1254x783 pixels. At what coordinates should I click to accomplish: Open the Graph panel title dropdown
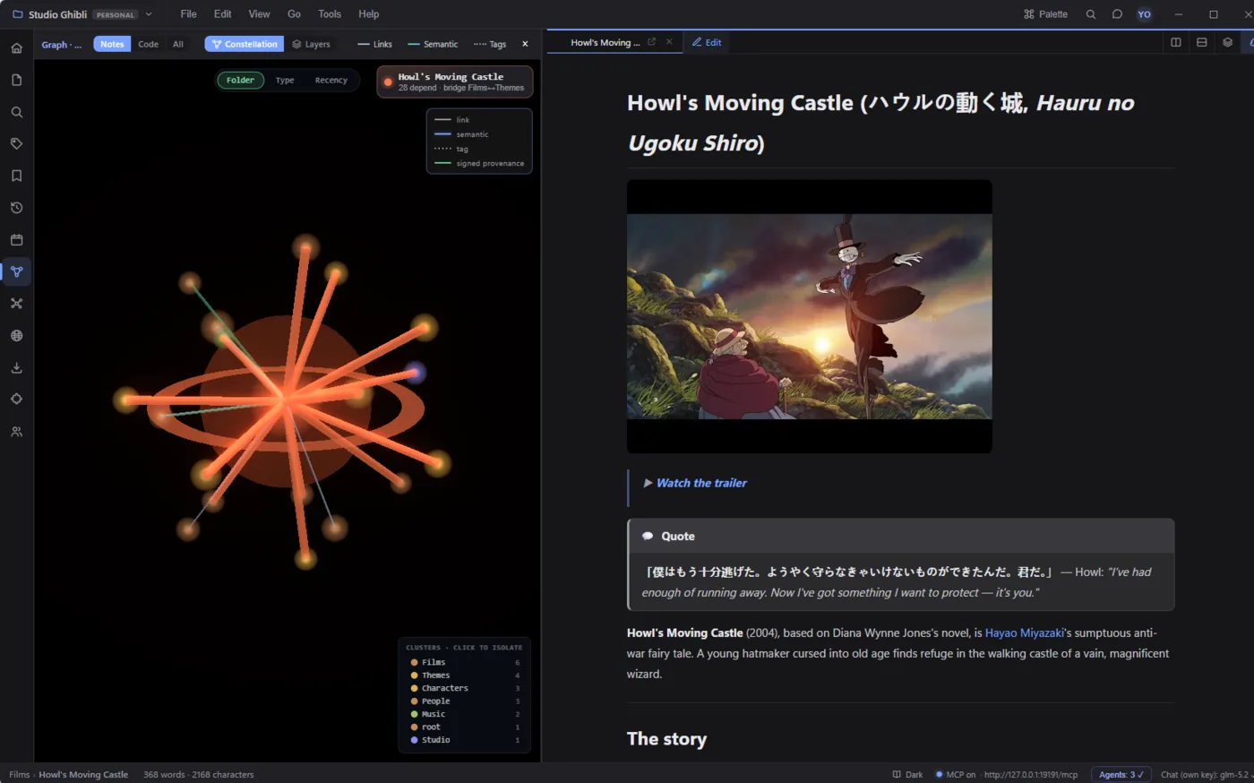(x=61, y=44)
